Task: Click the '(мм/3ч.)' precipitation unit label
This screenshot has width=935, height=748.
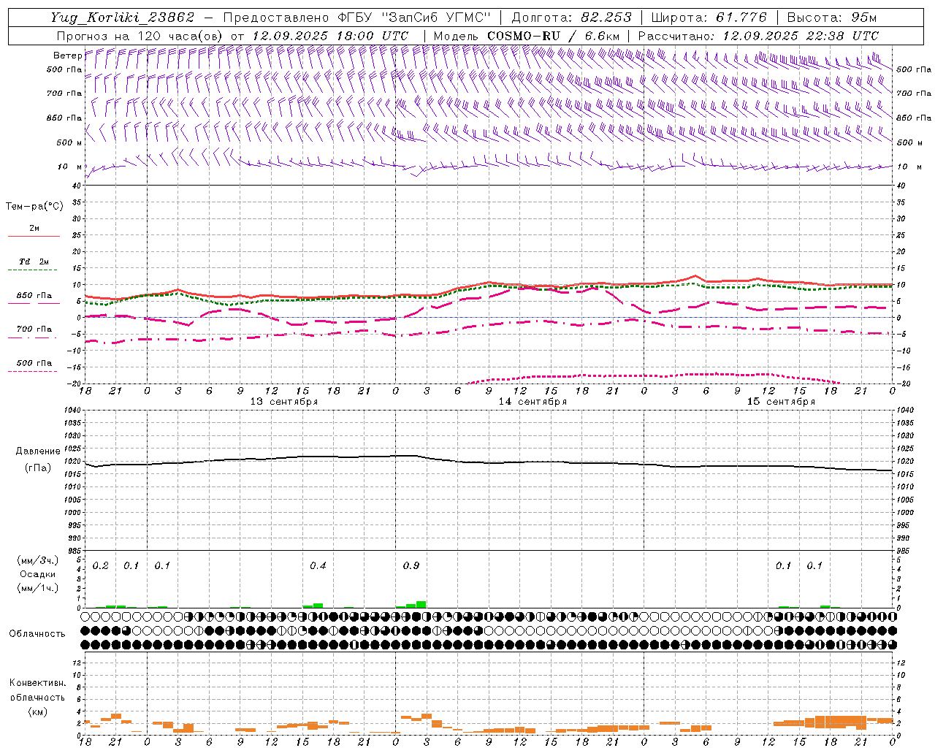Action: tap(38, 561)
